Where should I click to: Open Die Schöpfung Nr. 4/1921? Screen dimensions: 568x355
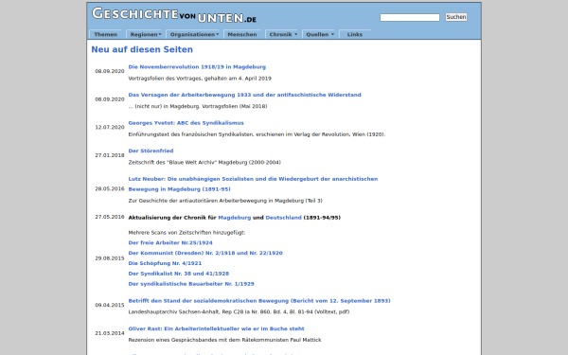pyautogui.click(x=165, y=263)
